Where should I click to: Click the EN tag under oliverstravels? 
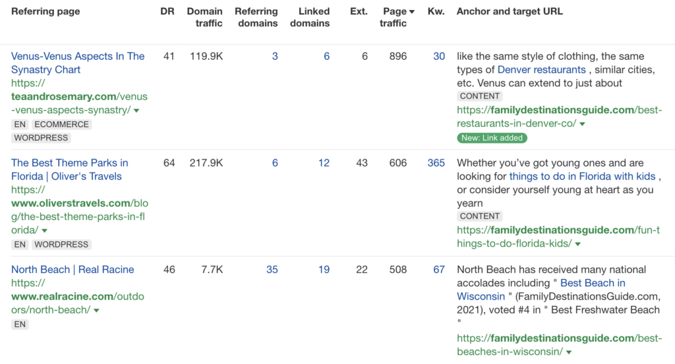[x=20, y=244]
